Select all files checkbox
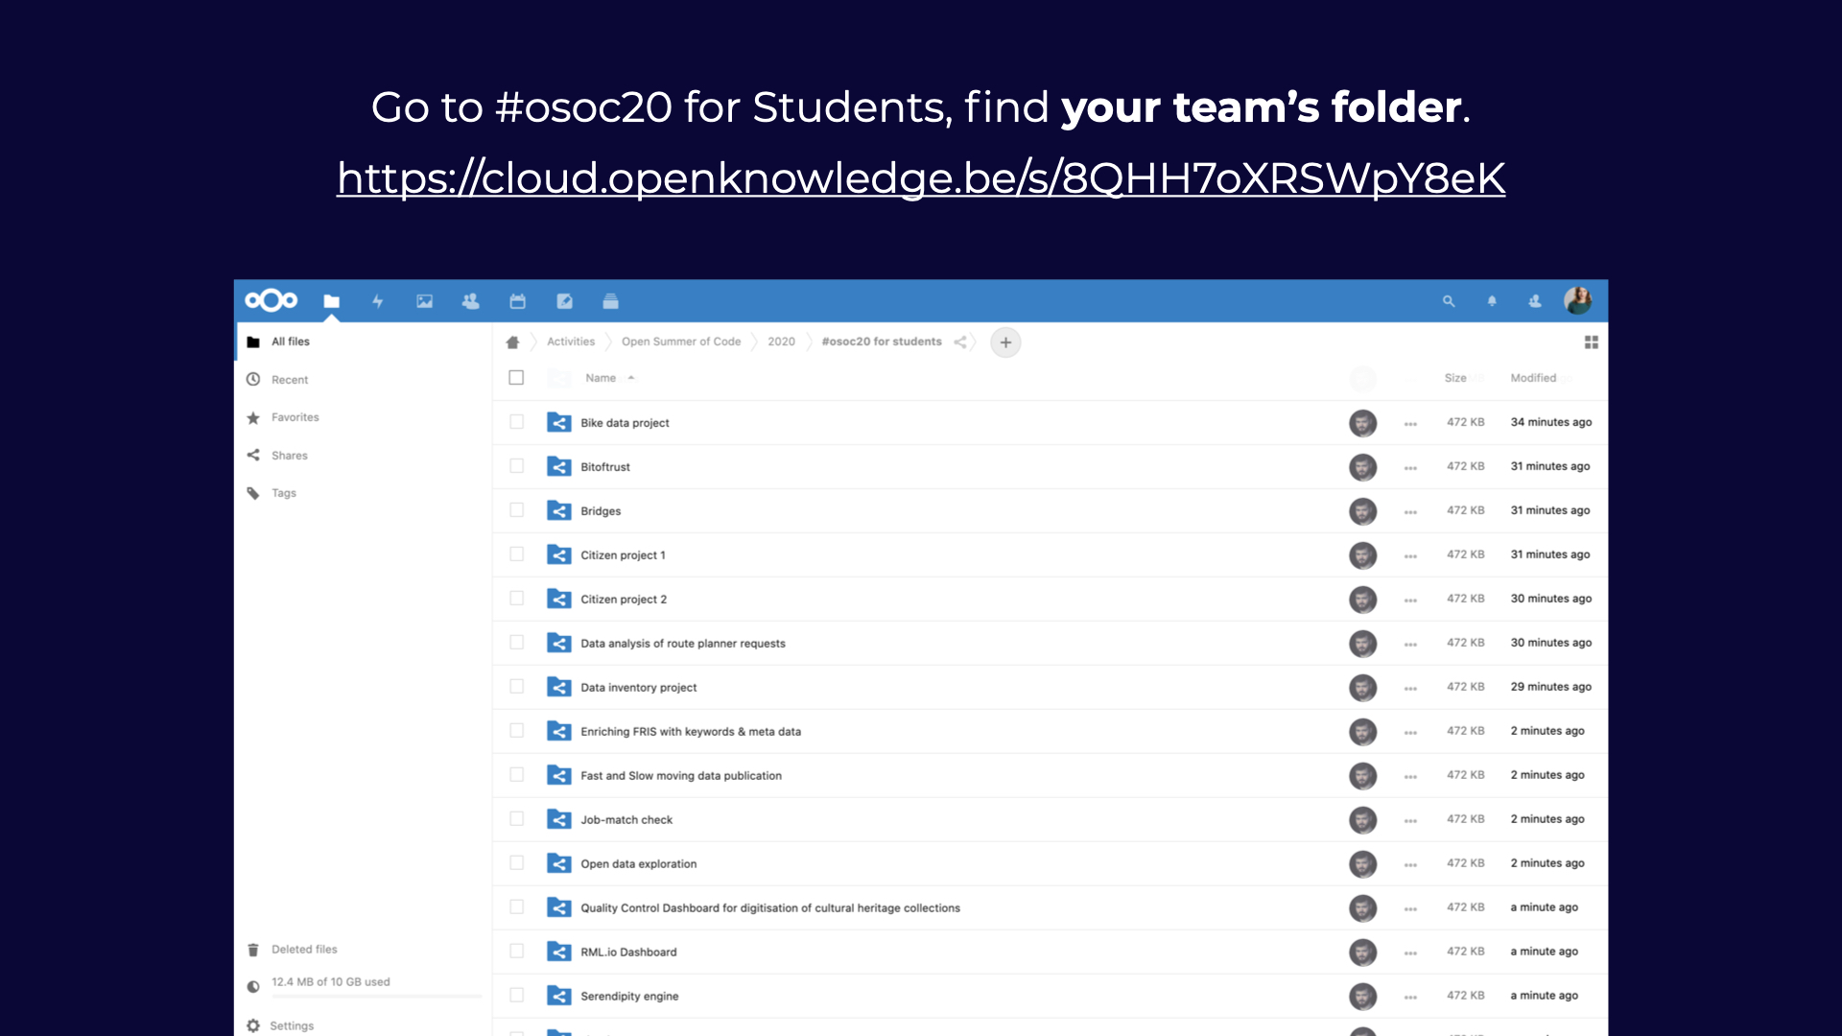This screenshot has height=1036, width=1842. (x=516, y=378)
